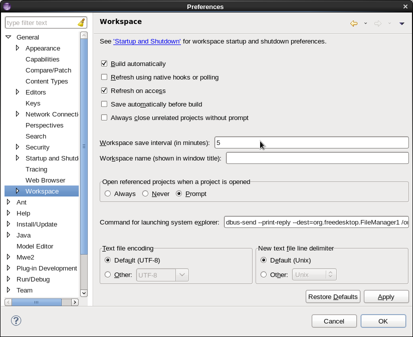
Task: Close the Preferences dialog
Action: tap(405, 6)
